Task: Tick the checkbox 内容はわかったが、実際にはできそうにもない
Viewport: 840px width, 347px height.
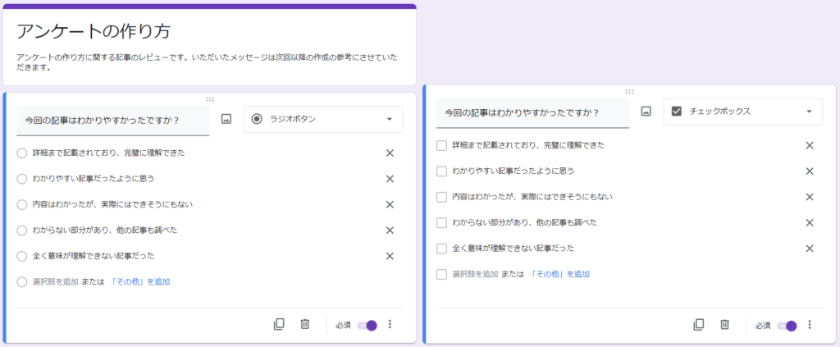Action: click(442, 197)
